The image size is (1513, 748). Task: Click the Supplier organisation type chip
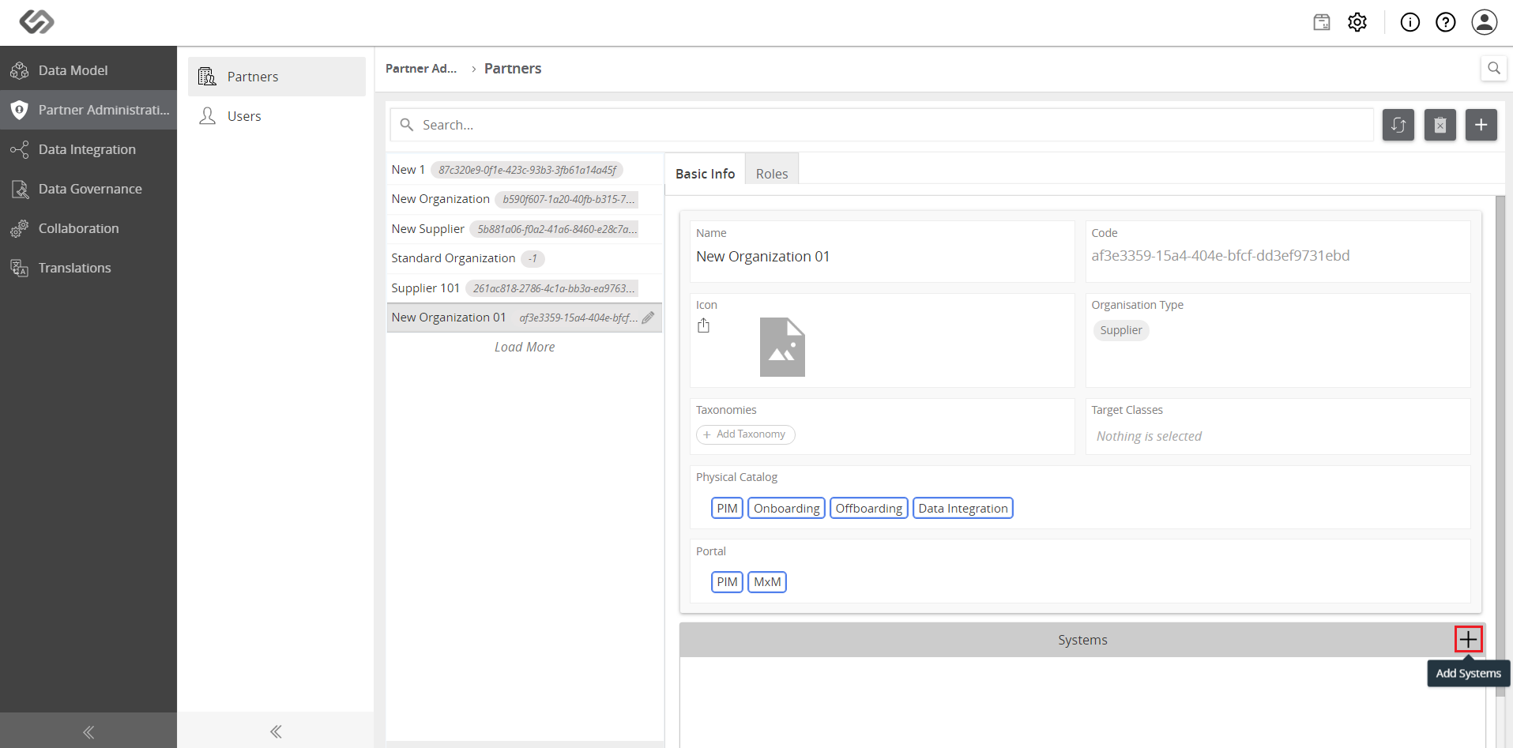(x=1121, y=330)
